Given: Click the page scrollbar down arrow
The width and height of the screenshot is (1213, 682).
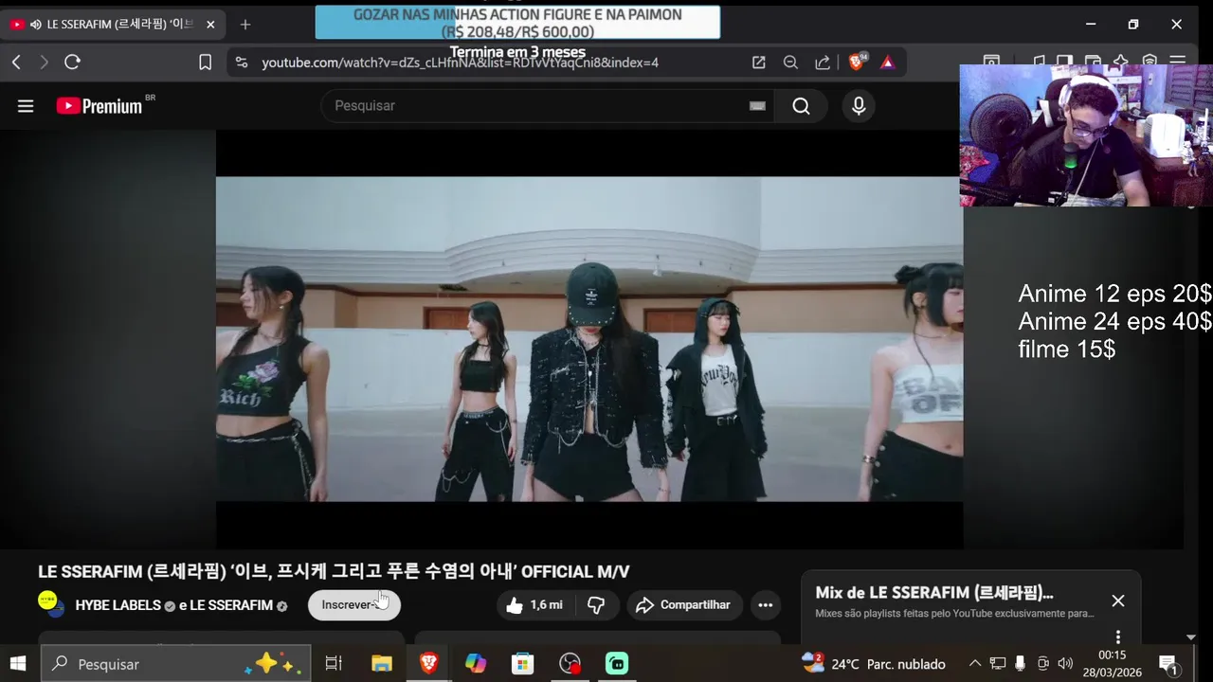Looking at the screenshot, I should tap(1191, 637).
